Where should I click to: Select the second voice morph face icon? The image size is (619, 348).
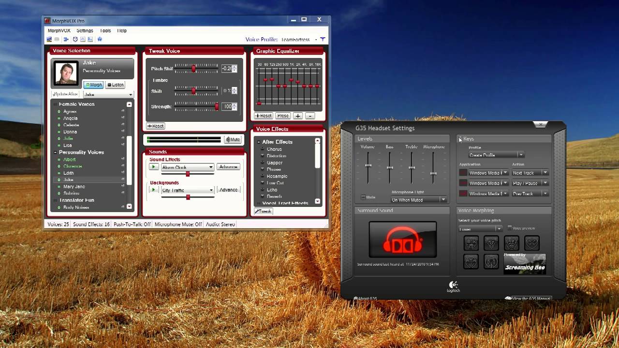click(x=491, y=243)
